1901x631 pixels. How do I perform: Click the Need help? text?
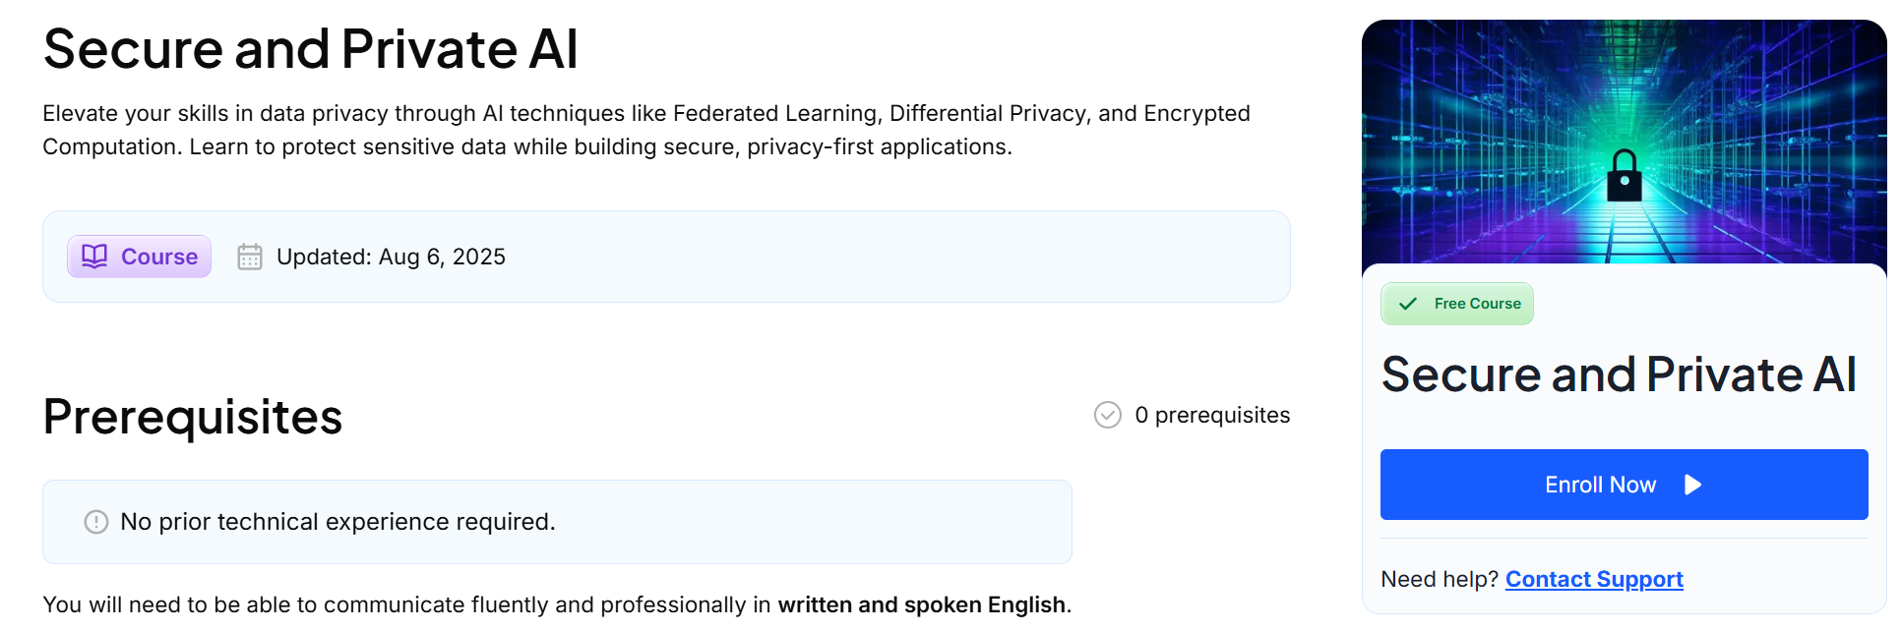coord(1439,579)
